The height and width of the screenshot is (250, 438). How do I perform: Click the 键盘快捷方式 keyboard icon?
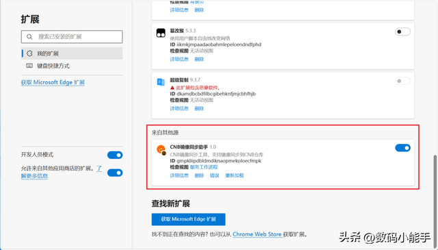[x=29, y=66]
